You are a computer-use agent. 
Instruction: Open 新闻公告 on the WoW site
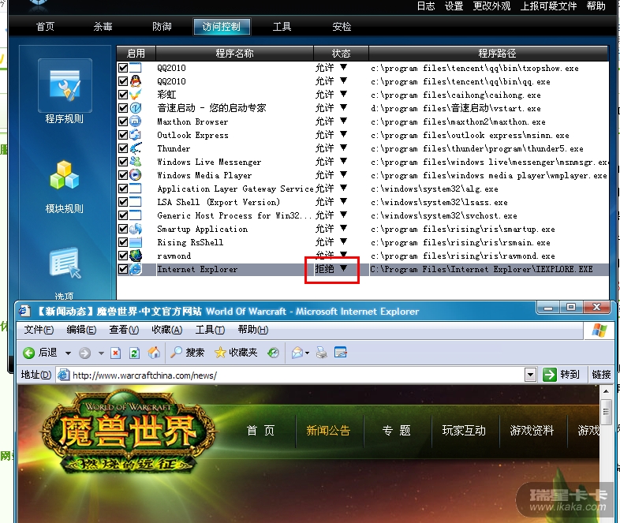(x=328, y=430)
